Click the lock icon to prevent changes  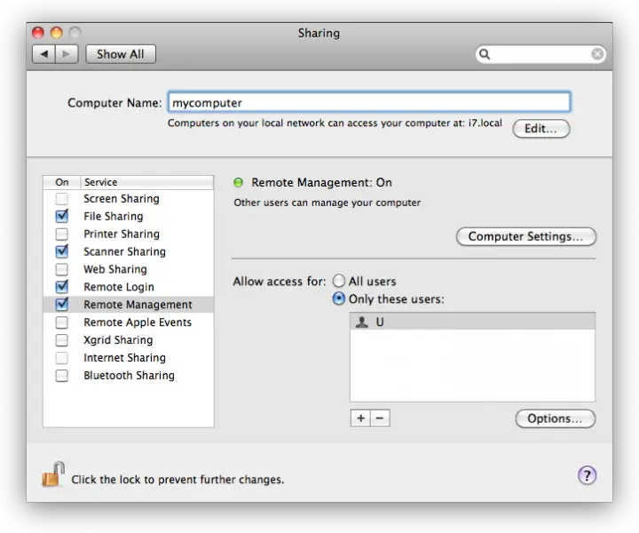53,474
